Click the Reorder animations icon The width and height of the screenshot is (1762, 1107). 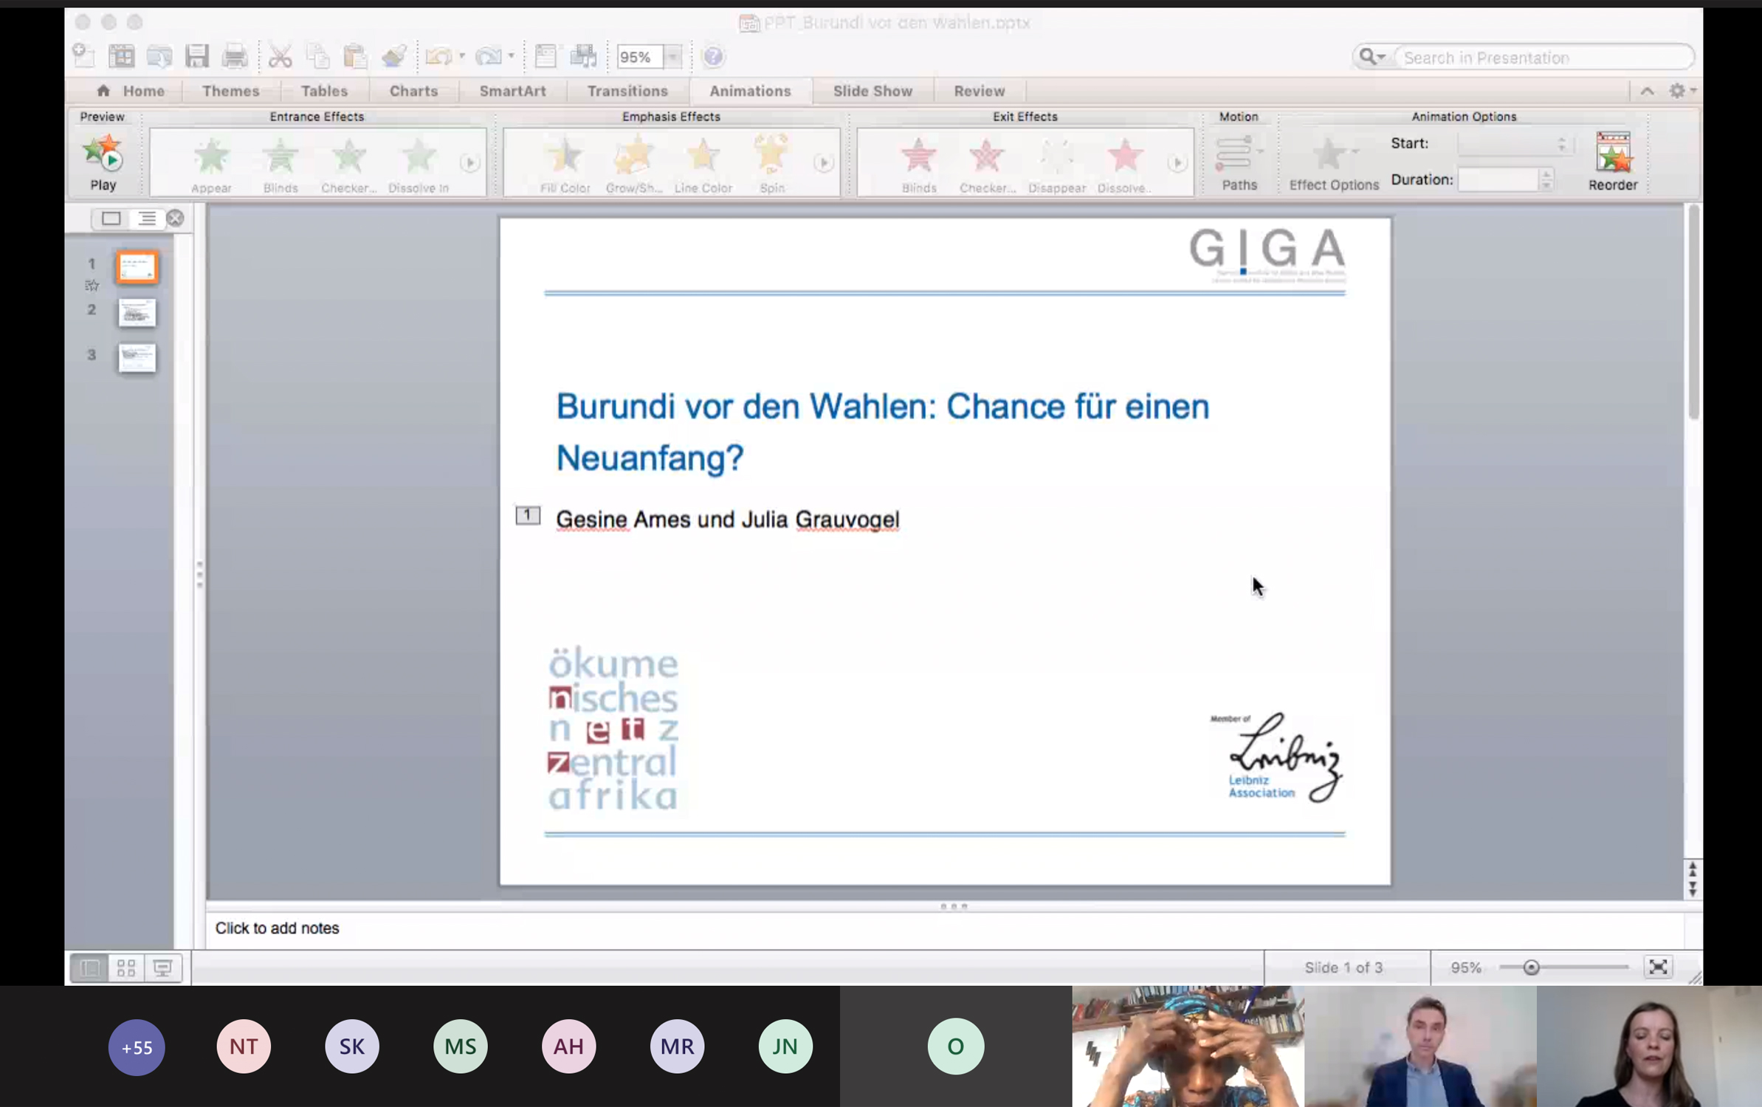pos(1613,155)
